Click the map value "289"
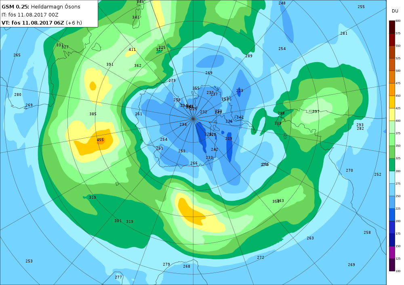This screenshot has height=285, width=404. pyautogui.click(x=249, y=56)
